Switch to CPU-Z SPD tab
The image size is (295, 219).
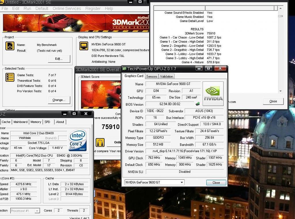[x=47, y=122]
